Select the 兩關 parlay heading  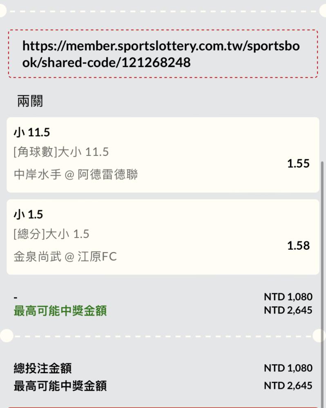pos(30,101)
